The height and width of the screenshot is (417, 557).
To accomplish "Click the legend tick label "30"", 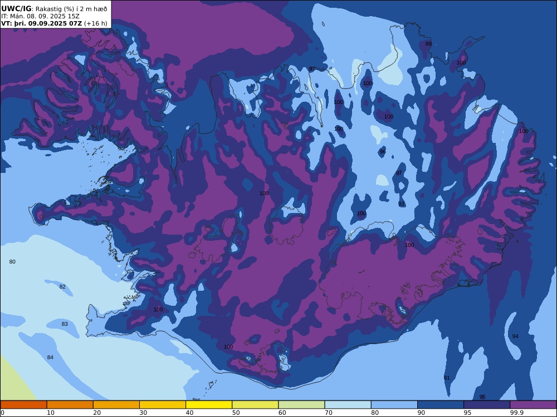I will 143,413.
